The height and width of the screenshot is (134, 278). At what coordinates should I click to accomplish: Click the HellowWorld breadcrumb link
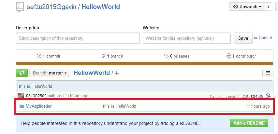click(x=92, y=73)
